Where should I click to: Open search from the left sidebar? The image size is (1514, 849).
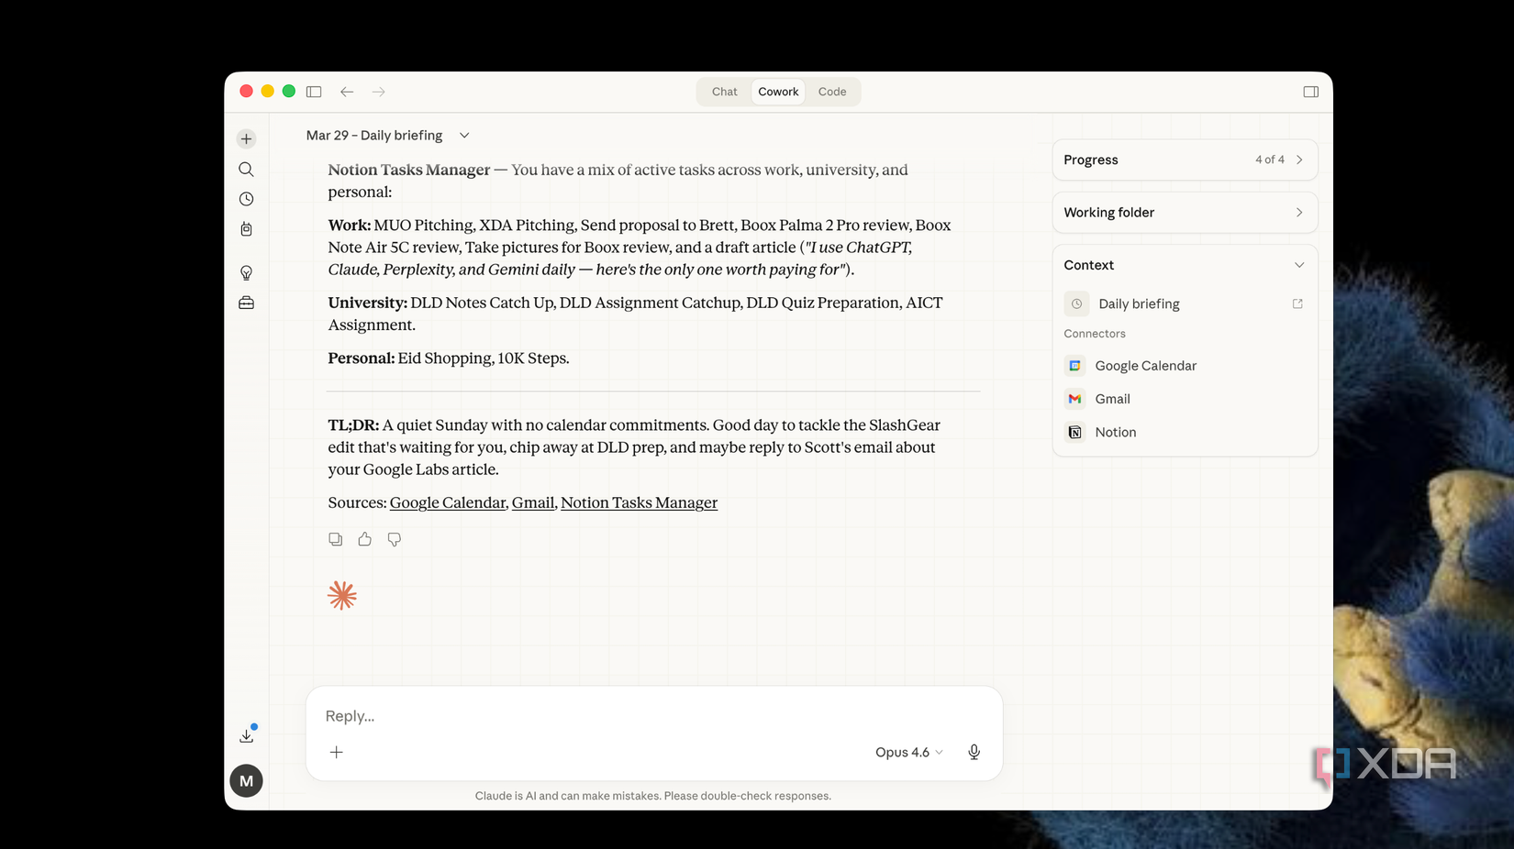(246, 170)
